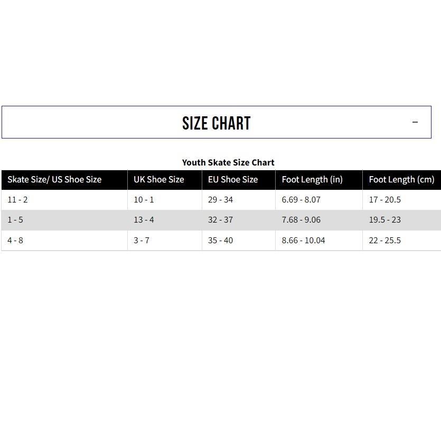
Task: Select the 1 - 5 skate size cell
Action: pyautogui.click(x=16, y=220)
